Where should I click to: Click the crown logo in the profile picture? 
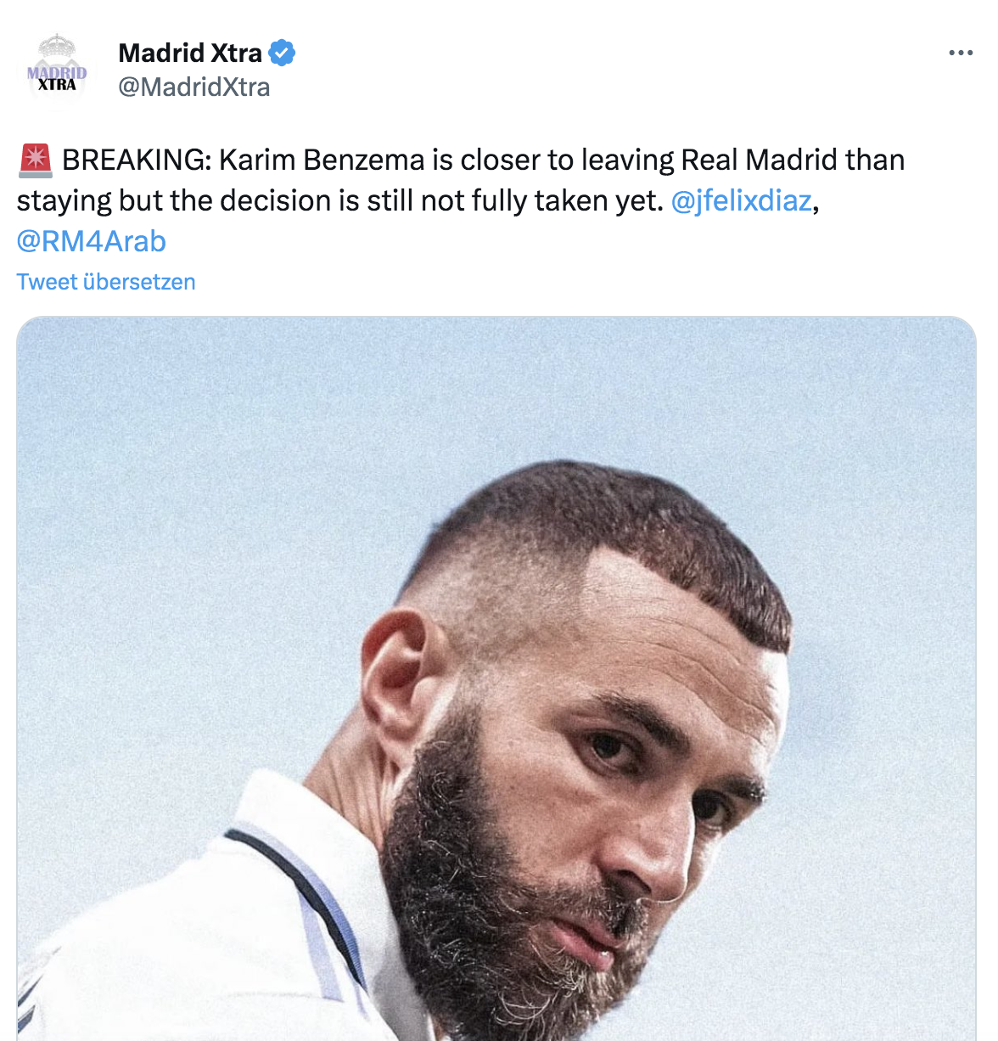point(57,48)
